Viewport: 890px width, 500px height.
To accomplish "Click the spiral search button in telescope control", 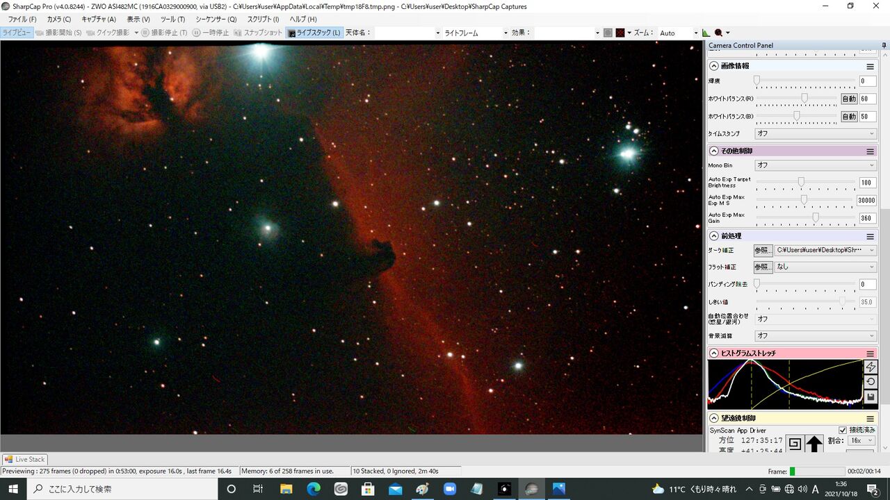I will 795,443.
